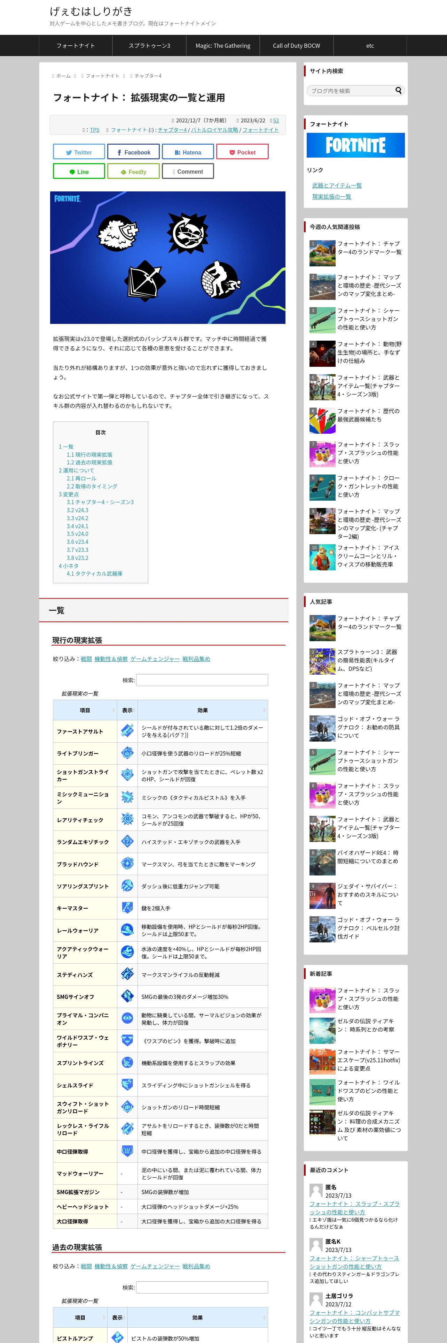Subscribe with the Feedly button

133,171
